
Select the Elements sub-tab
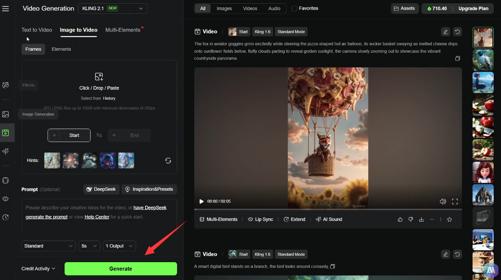[x=61, y=49]
